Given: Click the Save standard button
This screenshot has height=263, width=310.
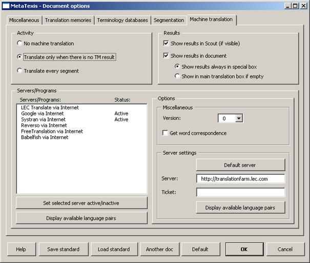Looking at the screenshot, I should 64,249.
